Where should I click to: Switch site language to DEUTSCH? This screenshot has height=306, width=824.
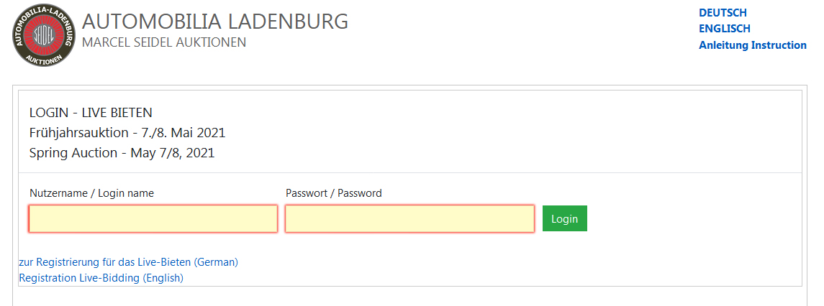click(x=723, y=13)
